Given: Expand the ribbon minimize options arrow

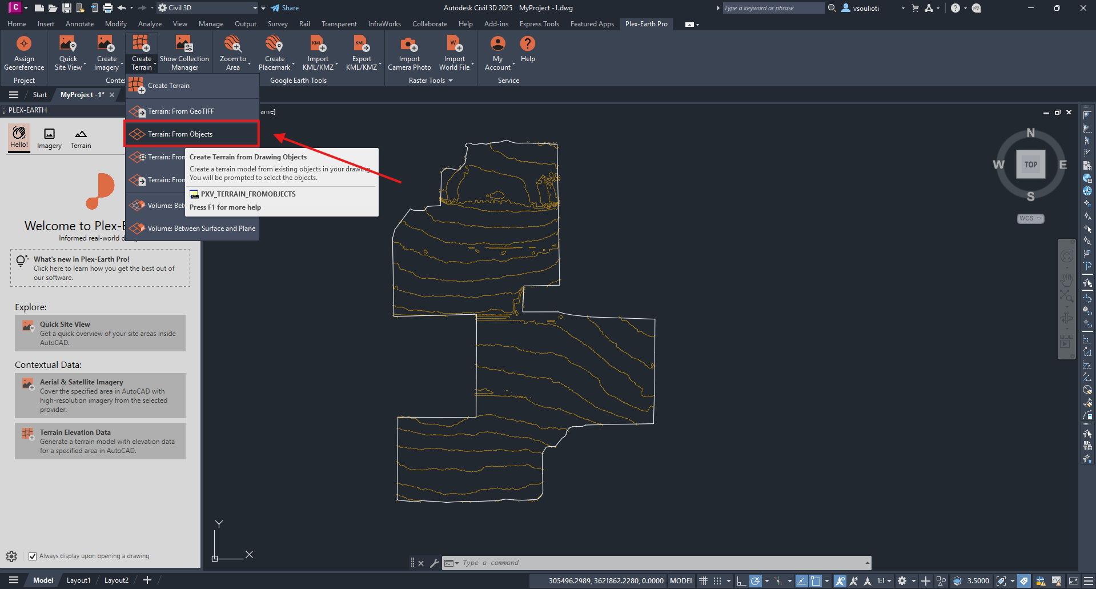Looking at the screenshot, I should [x=697, y=25].
